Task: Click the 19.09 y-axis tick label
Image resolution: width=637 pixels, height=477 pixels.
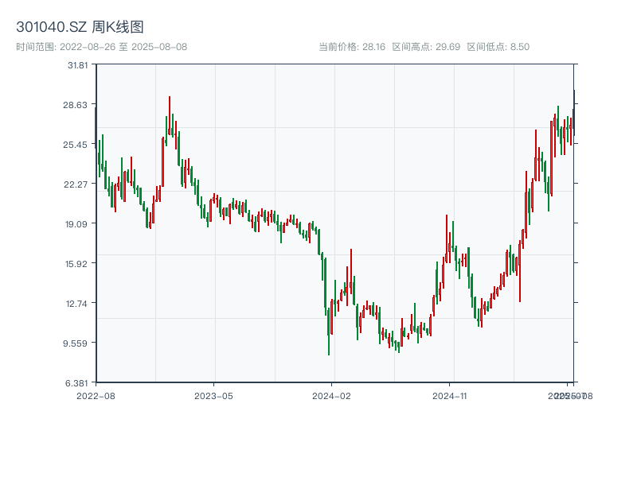Action: coord(78,224)
